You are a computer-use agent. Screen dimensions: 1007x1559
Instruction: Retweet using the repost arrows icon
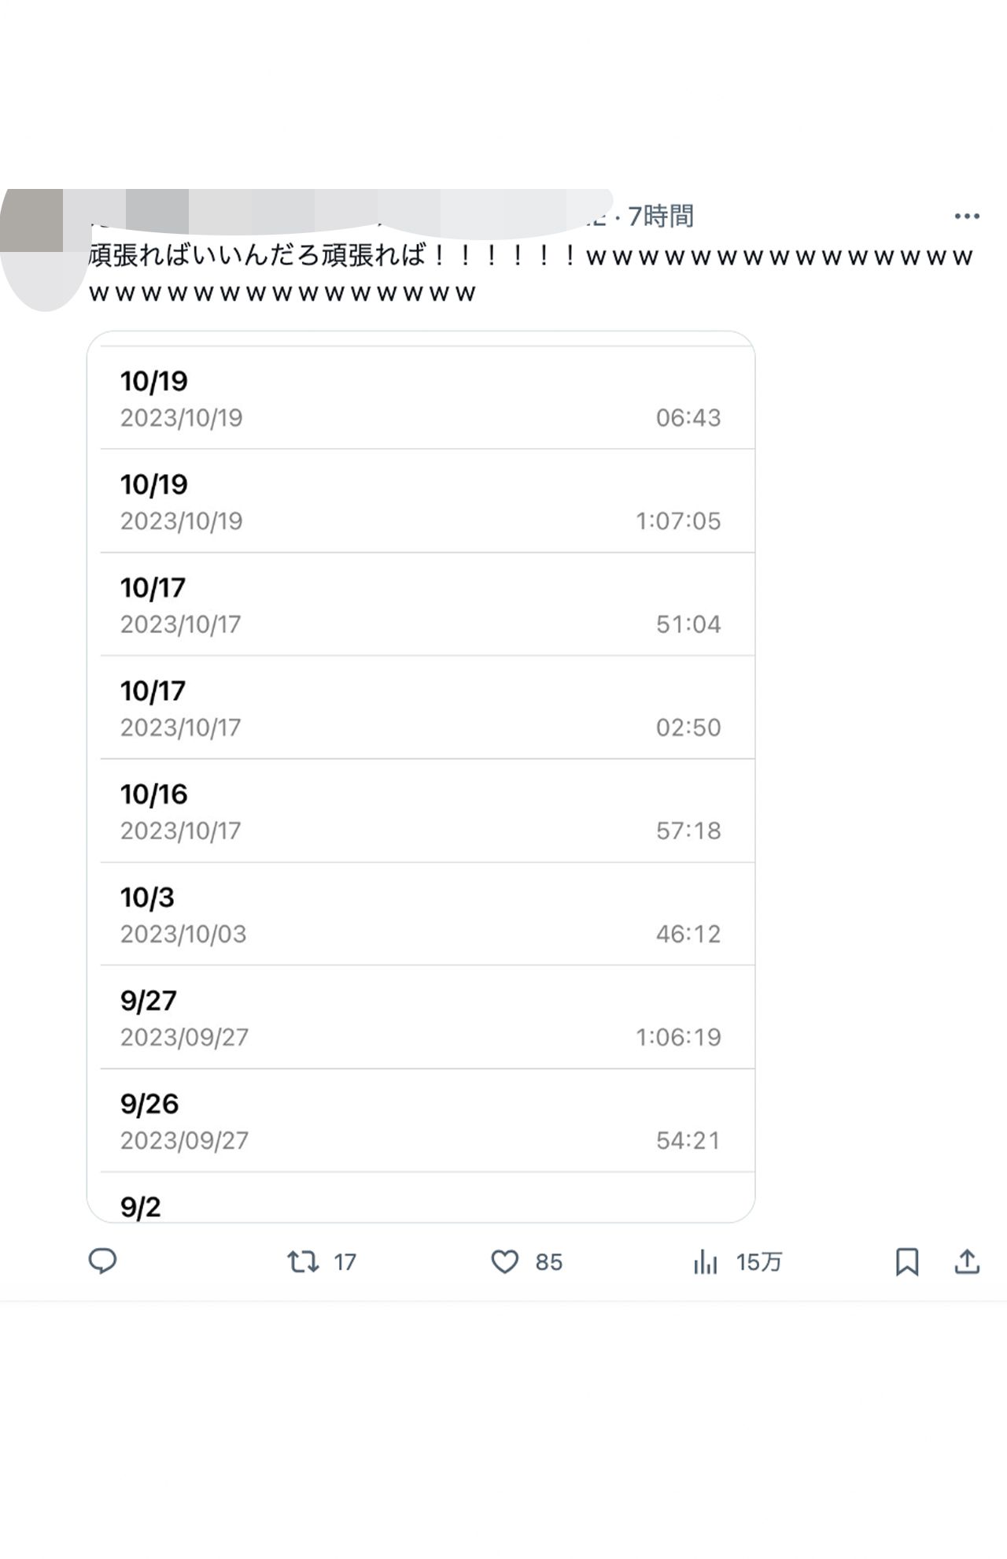302,1261
